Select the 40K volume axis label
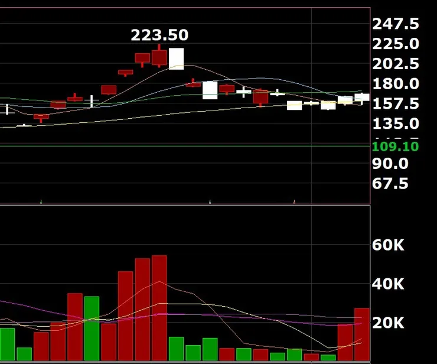437x364 pixels. coord(388,284)
